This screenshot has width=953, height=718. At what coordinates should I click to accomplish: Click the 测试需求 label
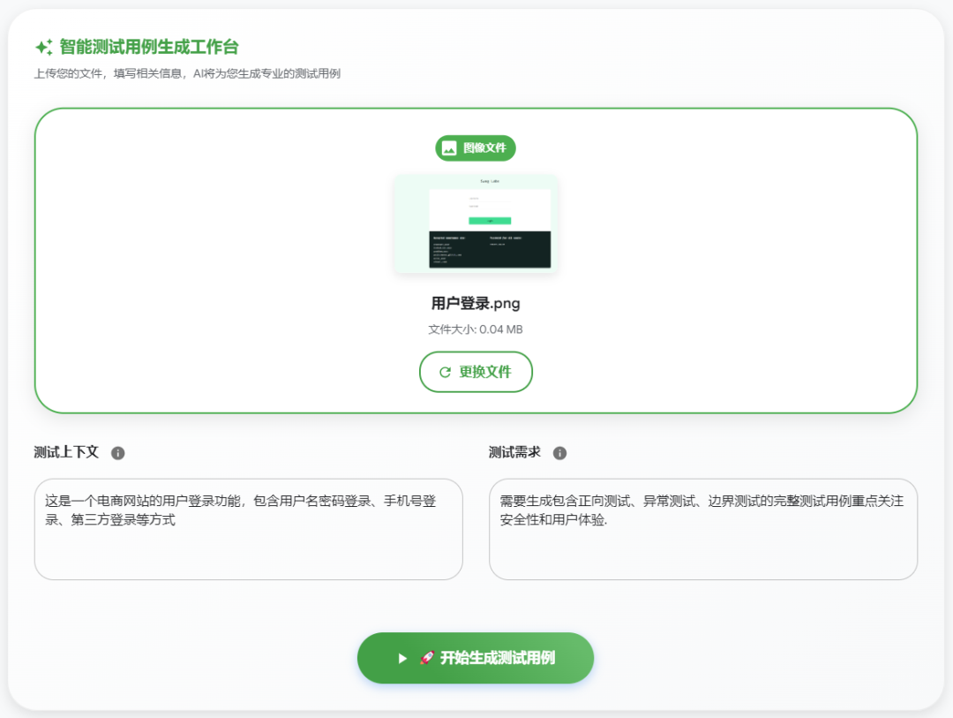point(514,452)
